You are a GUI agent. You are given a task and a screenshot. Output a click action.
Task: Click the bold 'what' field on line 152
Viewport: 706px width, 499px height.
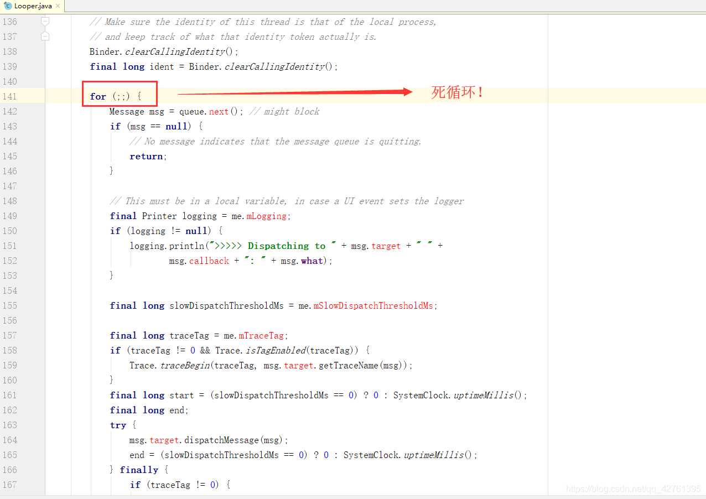pos(312,261)
